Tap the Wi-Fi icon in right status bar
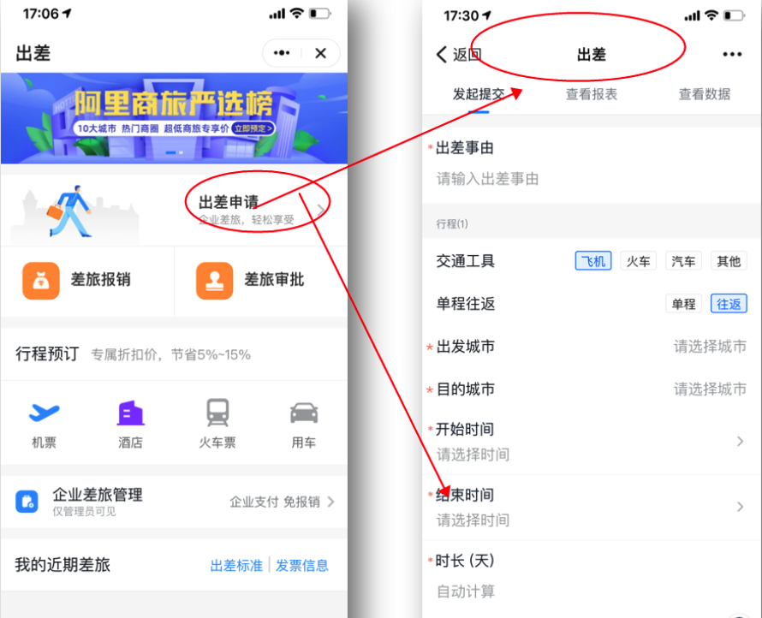 coord(711,15)
